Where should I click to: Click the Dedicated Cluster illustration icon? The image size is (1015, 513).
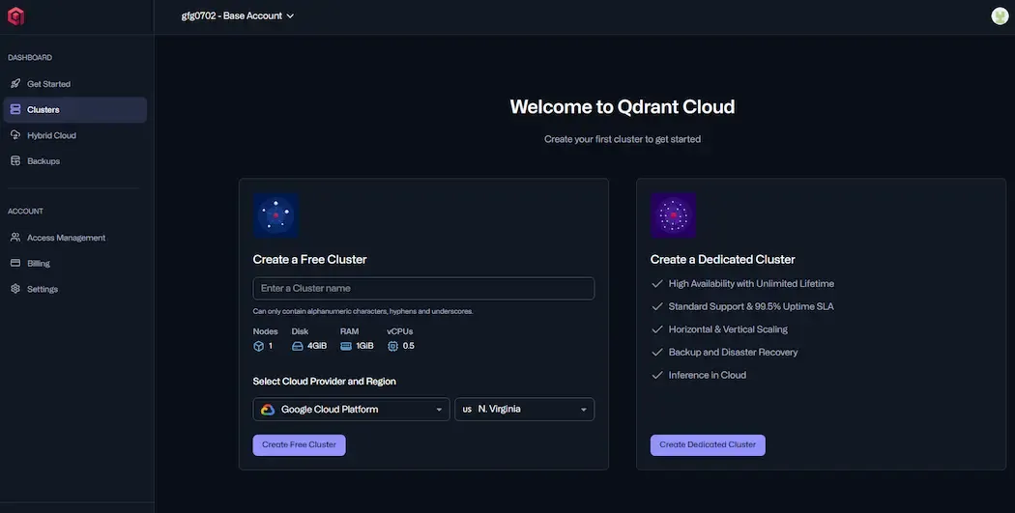point(673,214)
